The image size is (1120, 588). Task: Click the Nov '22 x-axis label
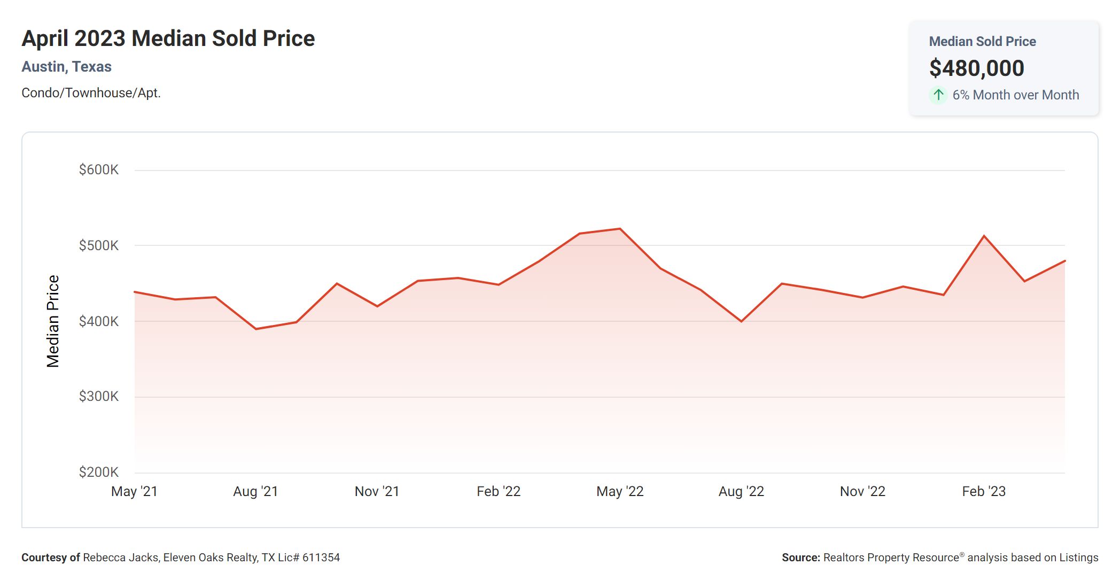[x=862, y=491]
